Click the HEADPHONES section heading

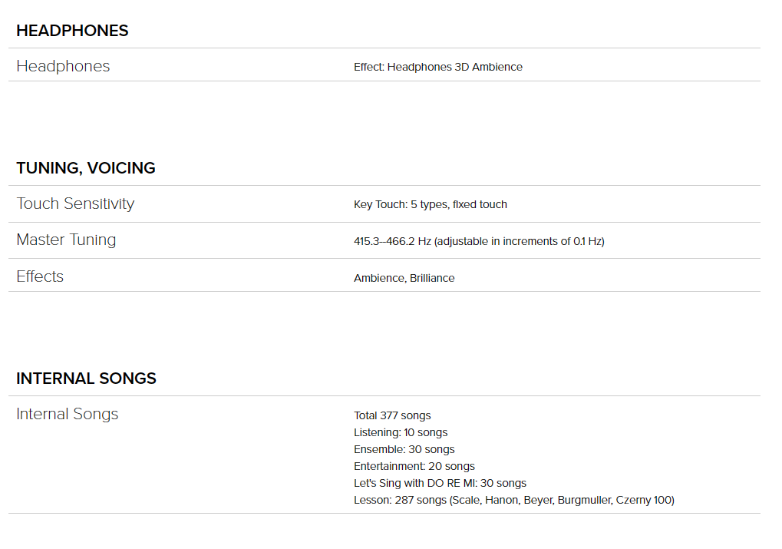click(72, 31)
